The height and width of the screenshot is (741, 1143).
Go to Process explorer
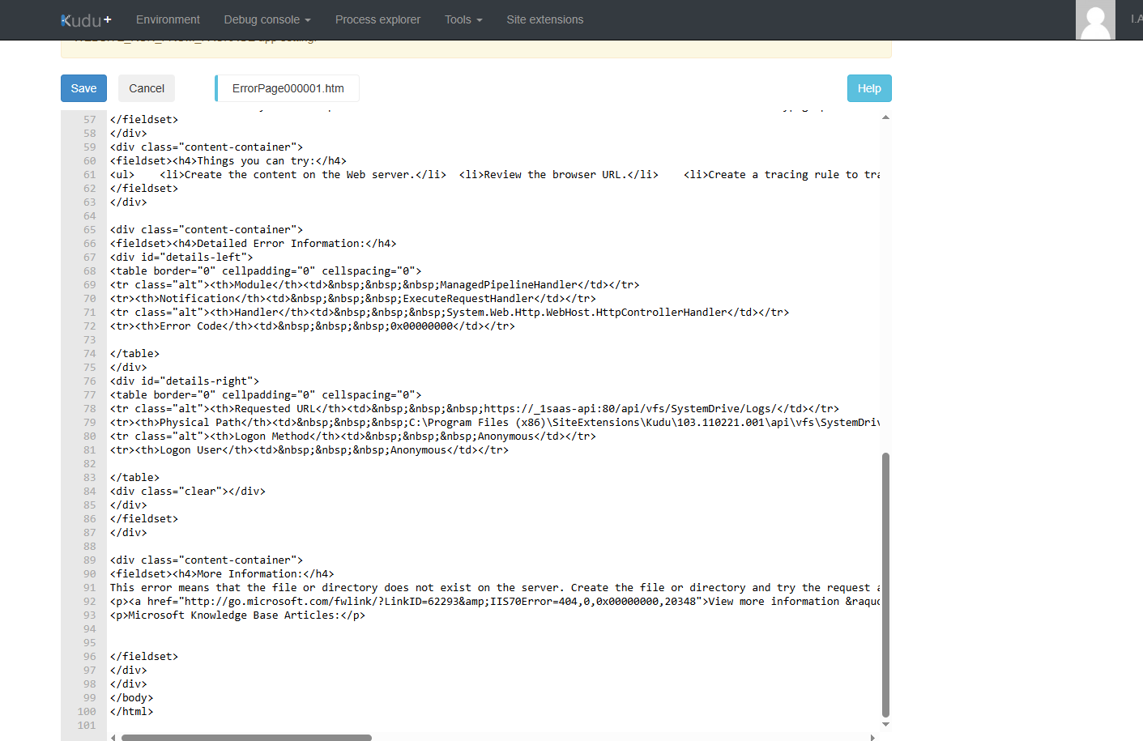tap(377, 19)
